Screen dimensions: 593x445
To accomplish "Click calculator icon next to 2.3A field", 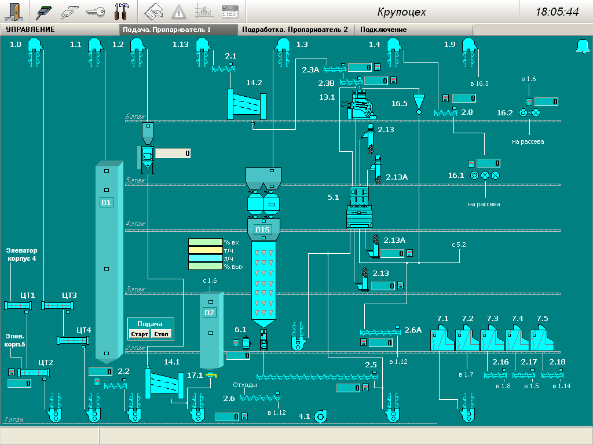I will [x=376, y=67].
